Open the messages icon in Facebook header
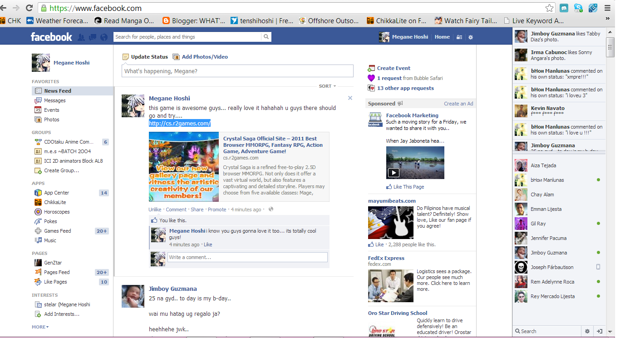 (x=93, y=37)
